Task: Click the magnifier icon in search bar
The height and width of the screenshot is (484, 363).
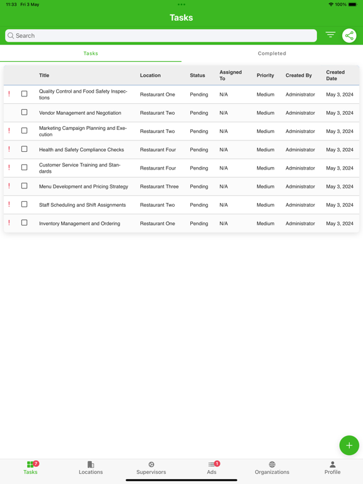Action: click(11, 35)
